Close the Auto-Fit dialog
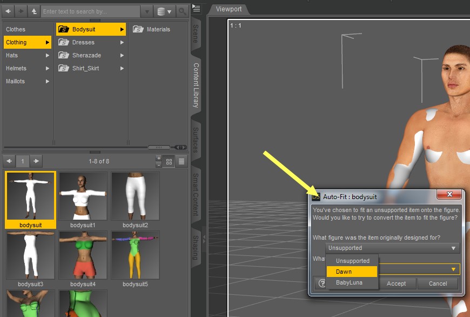Screen dimensions: 470x317 [449, 194]
